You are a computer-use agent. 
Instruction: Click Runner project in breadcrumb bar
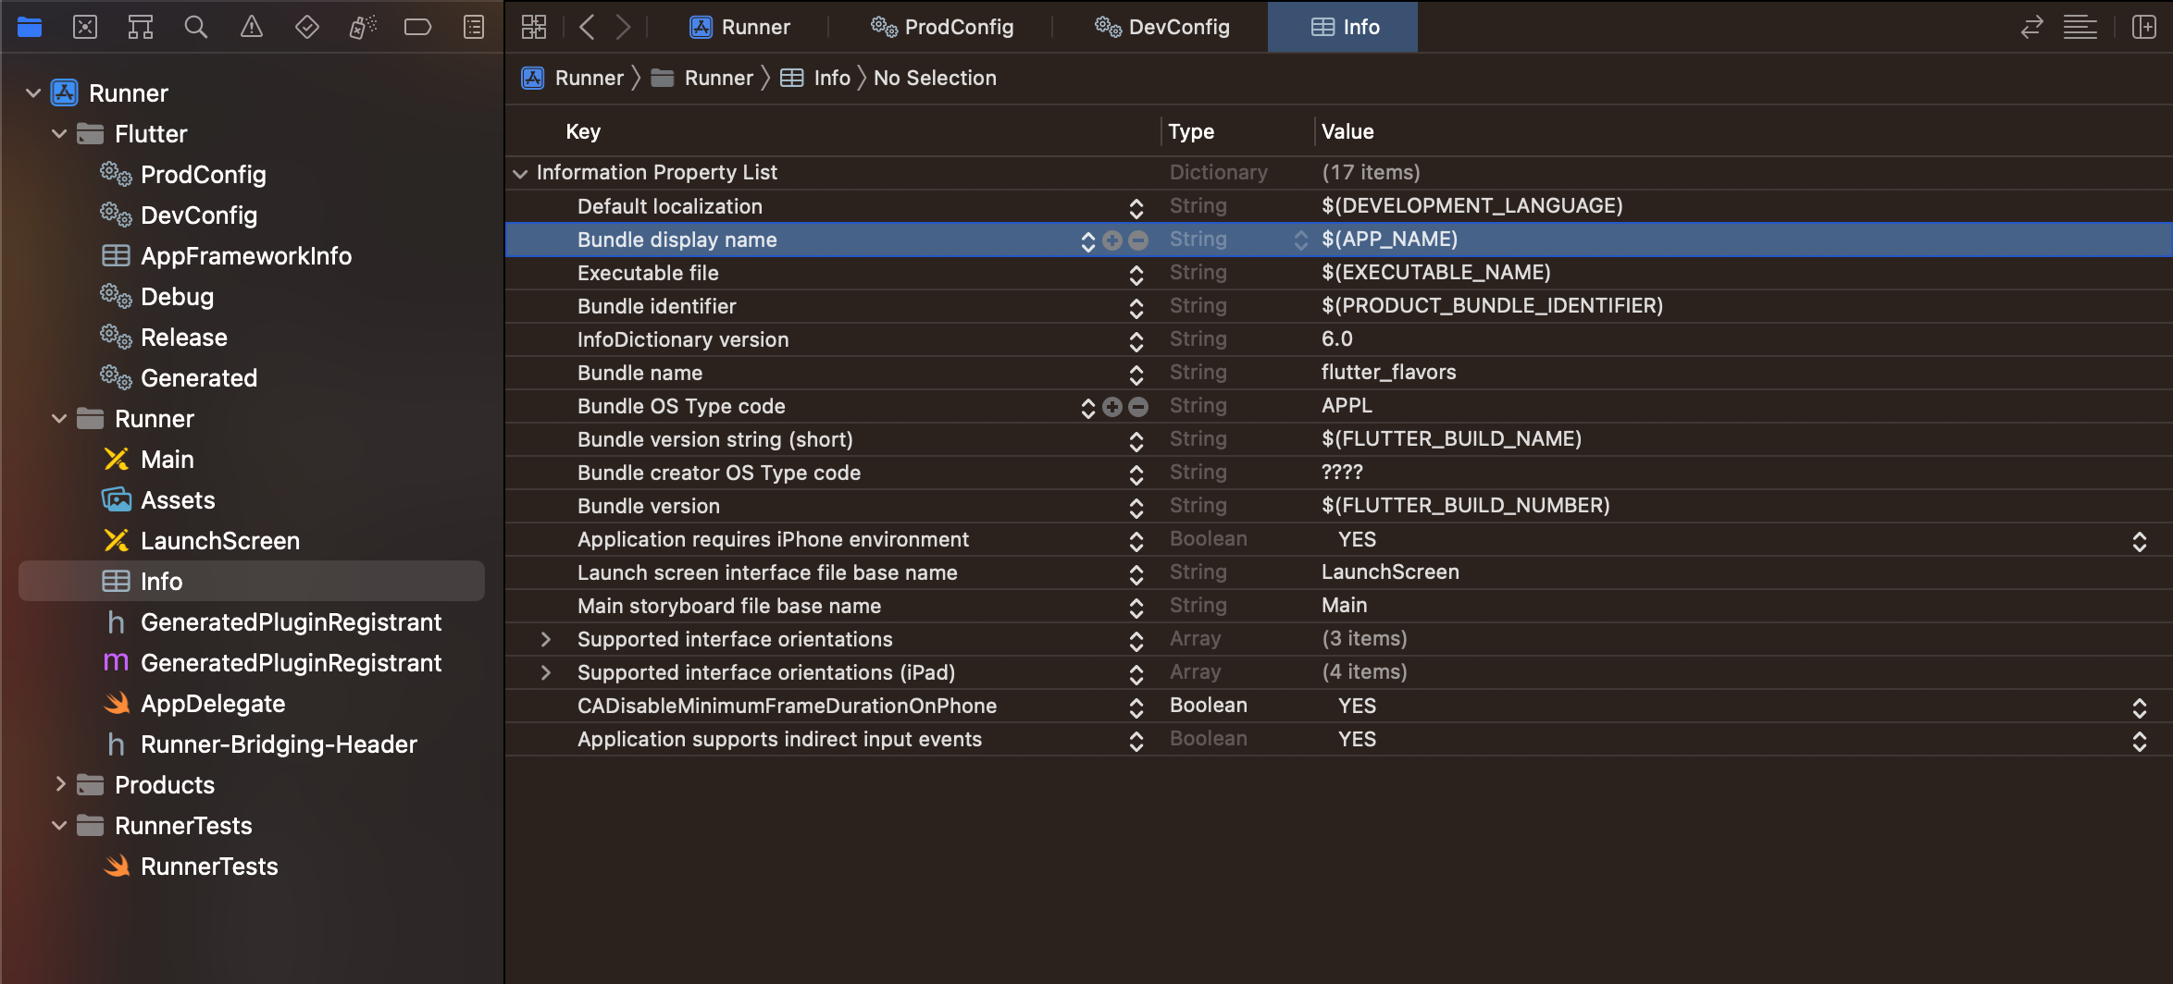tap(573, 78)
